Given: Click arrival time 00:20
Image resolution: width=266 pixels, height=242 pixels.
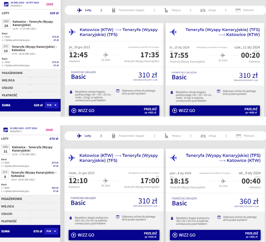Looking at the screenshot, I should tap(250, 55).
